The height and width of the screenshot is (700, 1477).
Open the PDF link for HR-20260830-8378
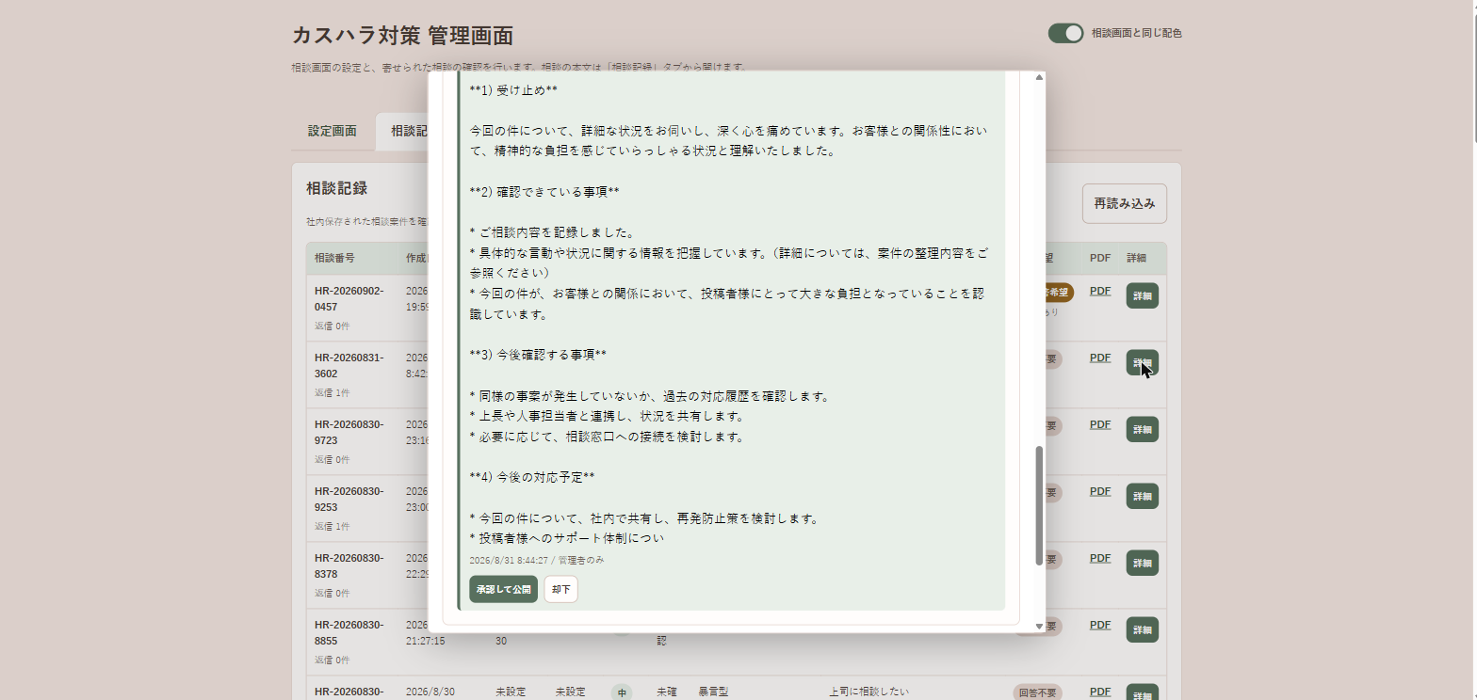[1100, 558]
